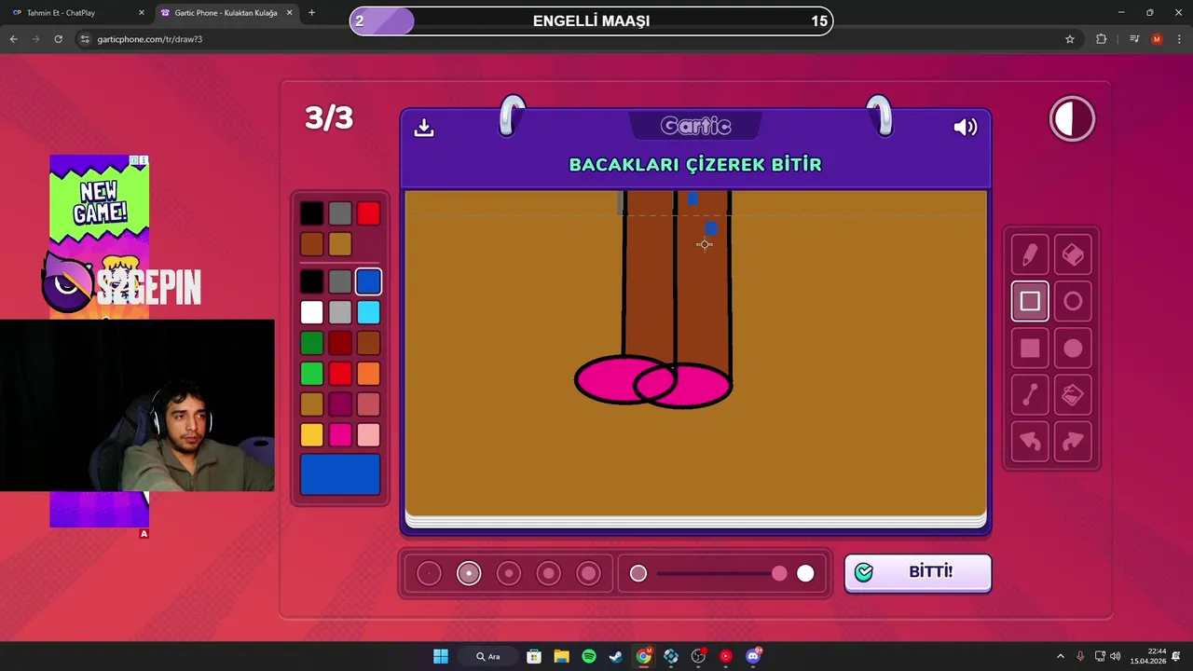Open the Chrome profile avatar menu
The image size is (1193, 671).
(1157, 39)
